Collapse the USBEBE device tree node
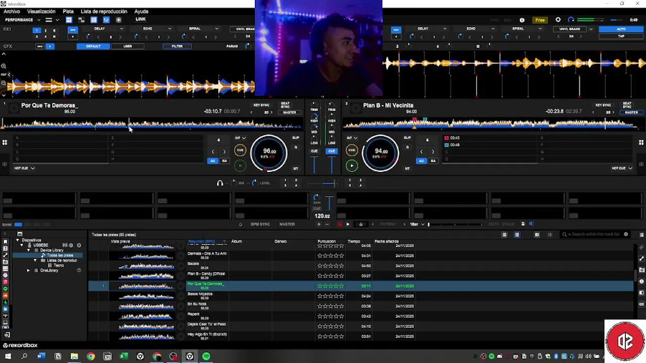 pyautogui.click(x=22, y=245)
